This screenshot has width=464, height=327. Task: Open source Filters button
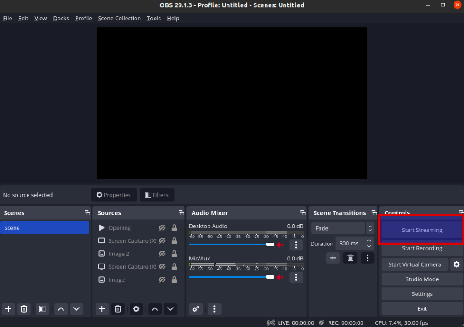pyautogui.click(x=157, y=195)
